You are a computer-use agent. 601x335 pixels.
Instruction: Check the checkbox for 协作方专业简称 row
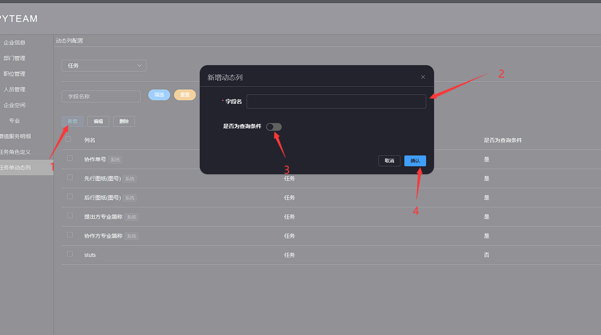pyautogui.click(x=70, y=235)
